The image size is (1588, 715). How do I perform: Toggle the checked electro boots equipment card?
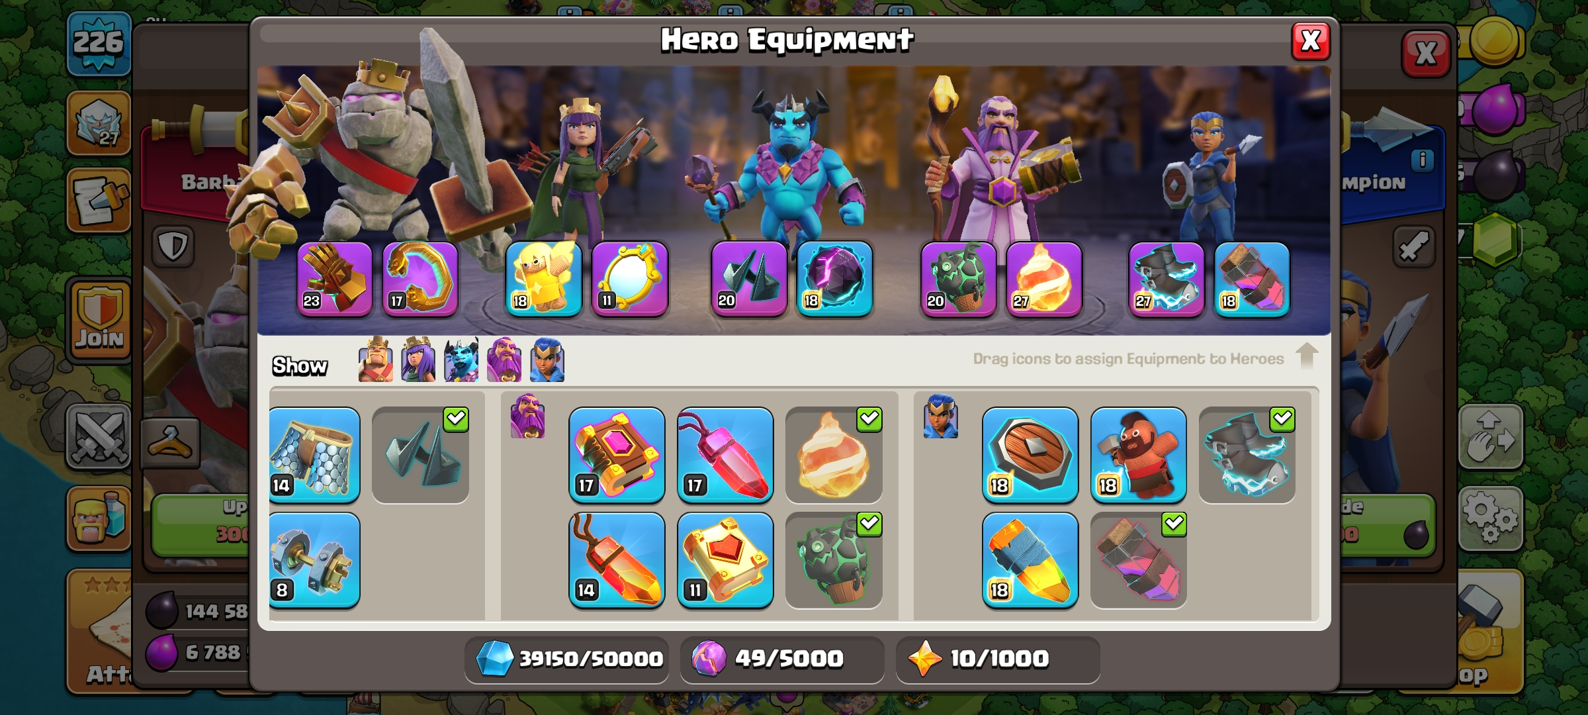click(1247, 455)
